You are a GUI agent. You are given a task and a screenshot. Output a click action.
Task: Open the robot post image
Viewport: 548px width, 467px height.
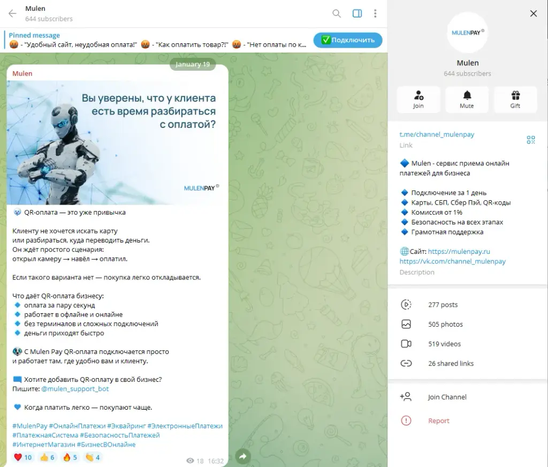[117, 142]
